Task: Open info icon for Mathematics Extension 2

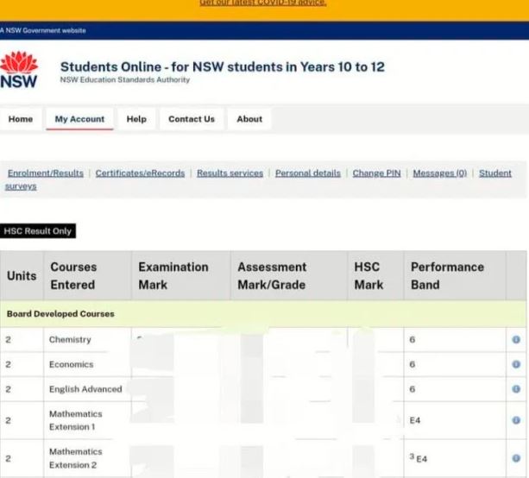Action: click(516, 458)
